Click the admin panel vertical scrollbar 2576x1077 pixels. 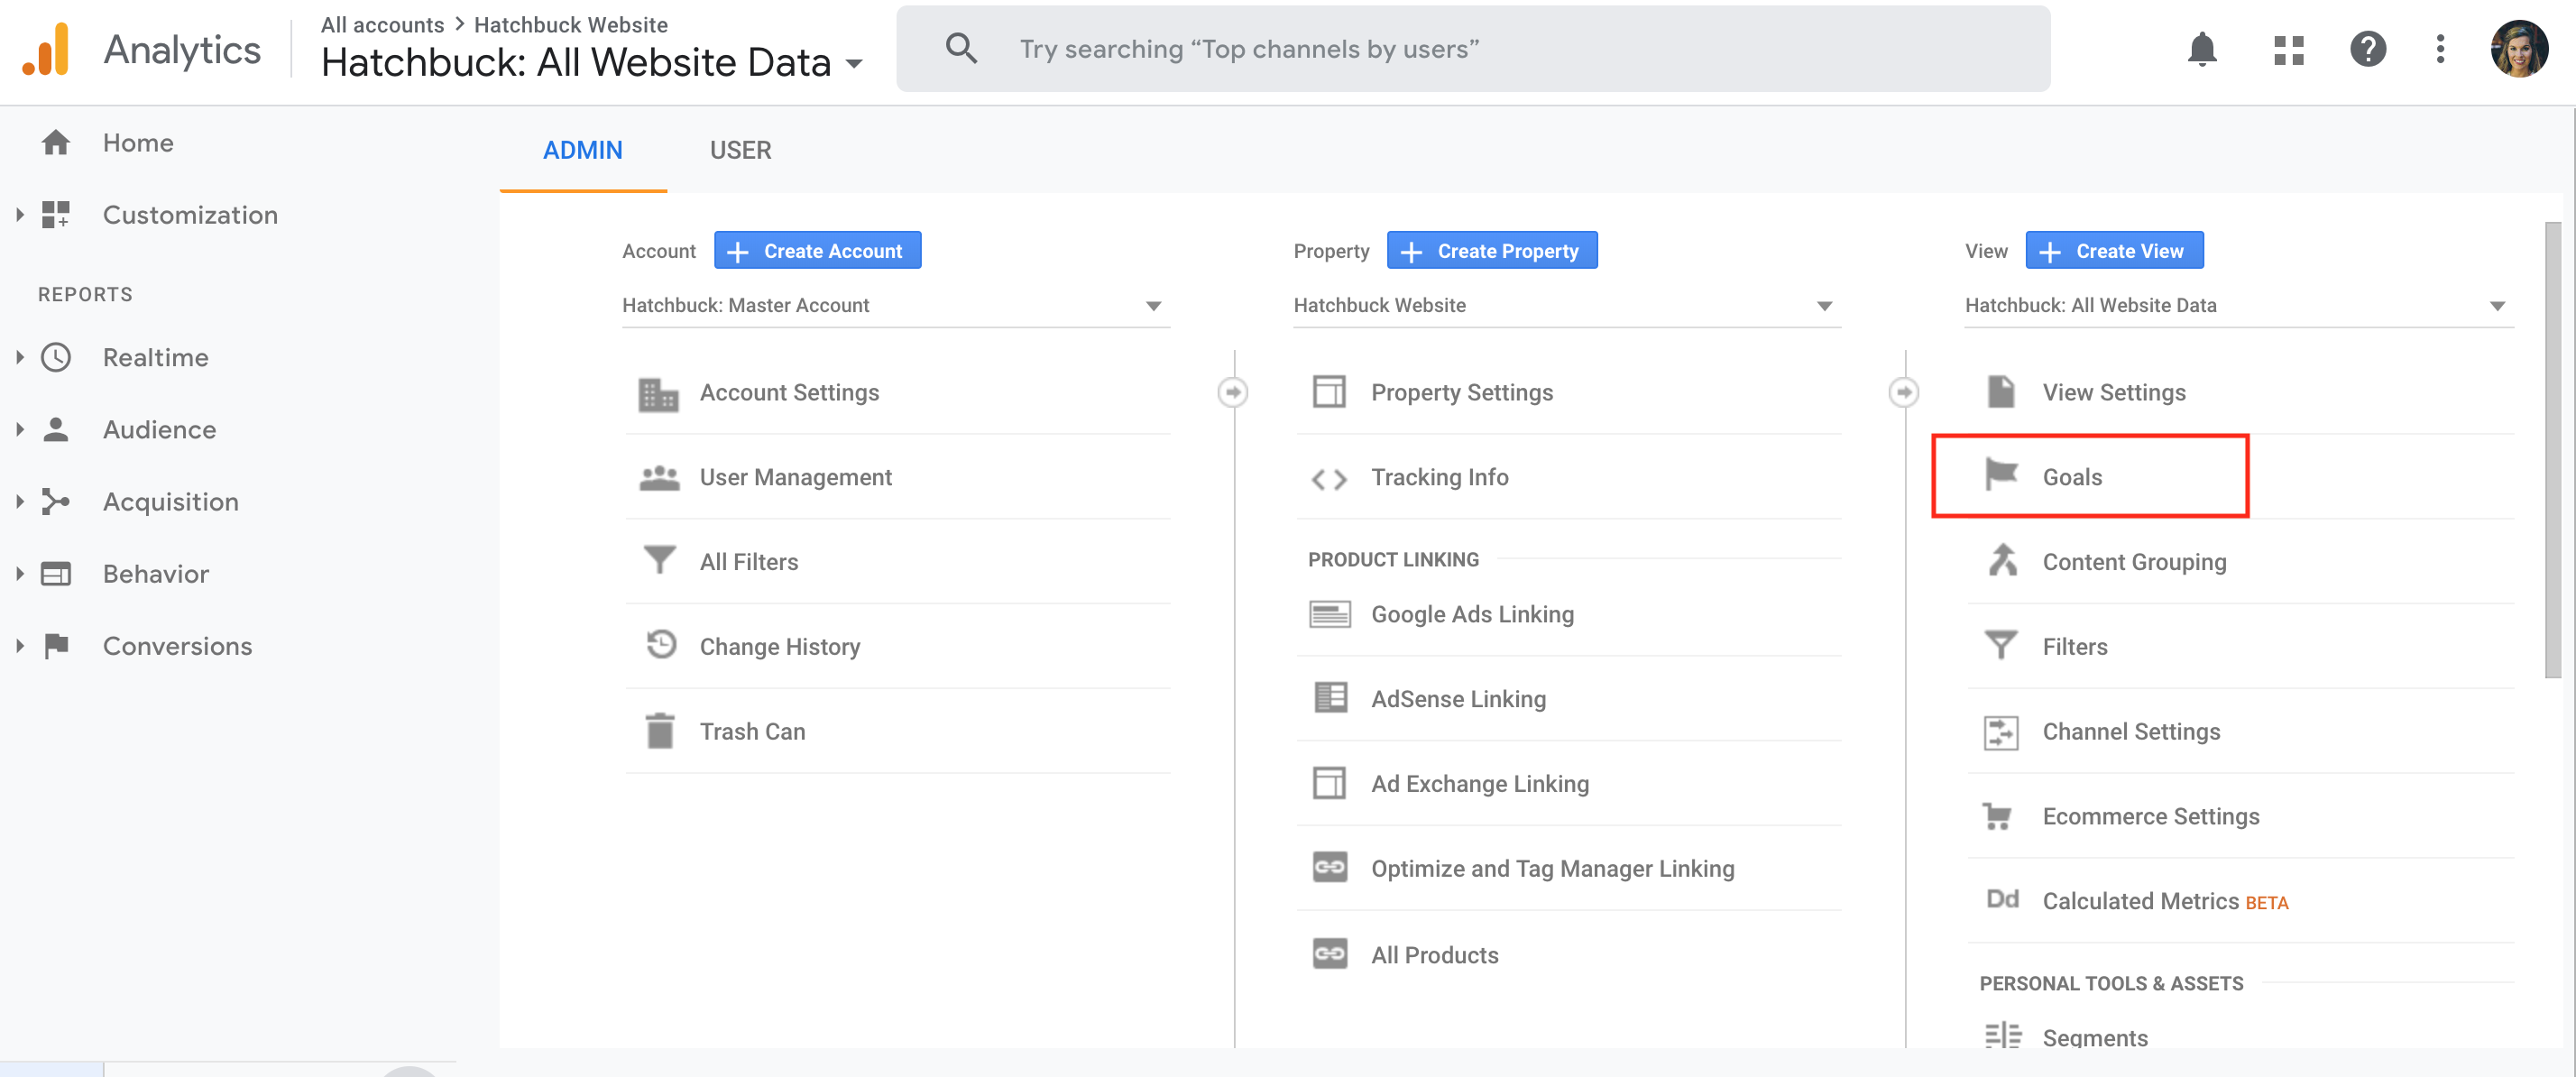click(2552, 450)
